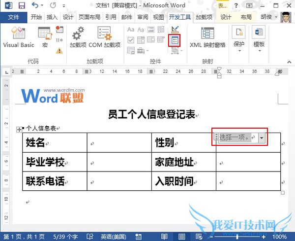
Task: Open macro security warning settings
Action: pos(59,51)
